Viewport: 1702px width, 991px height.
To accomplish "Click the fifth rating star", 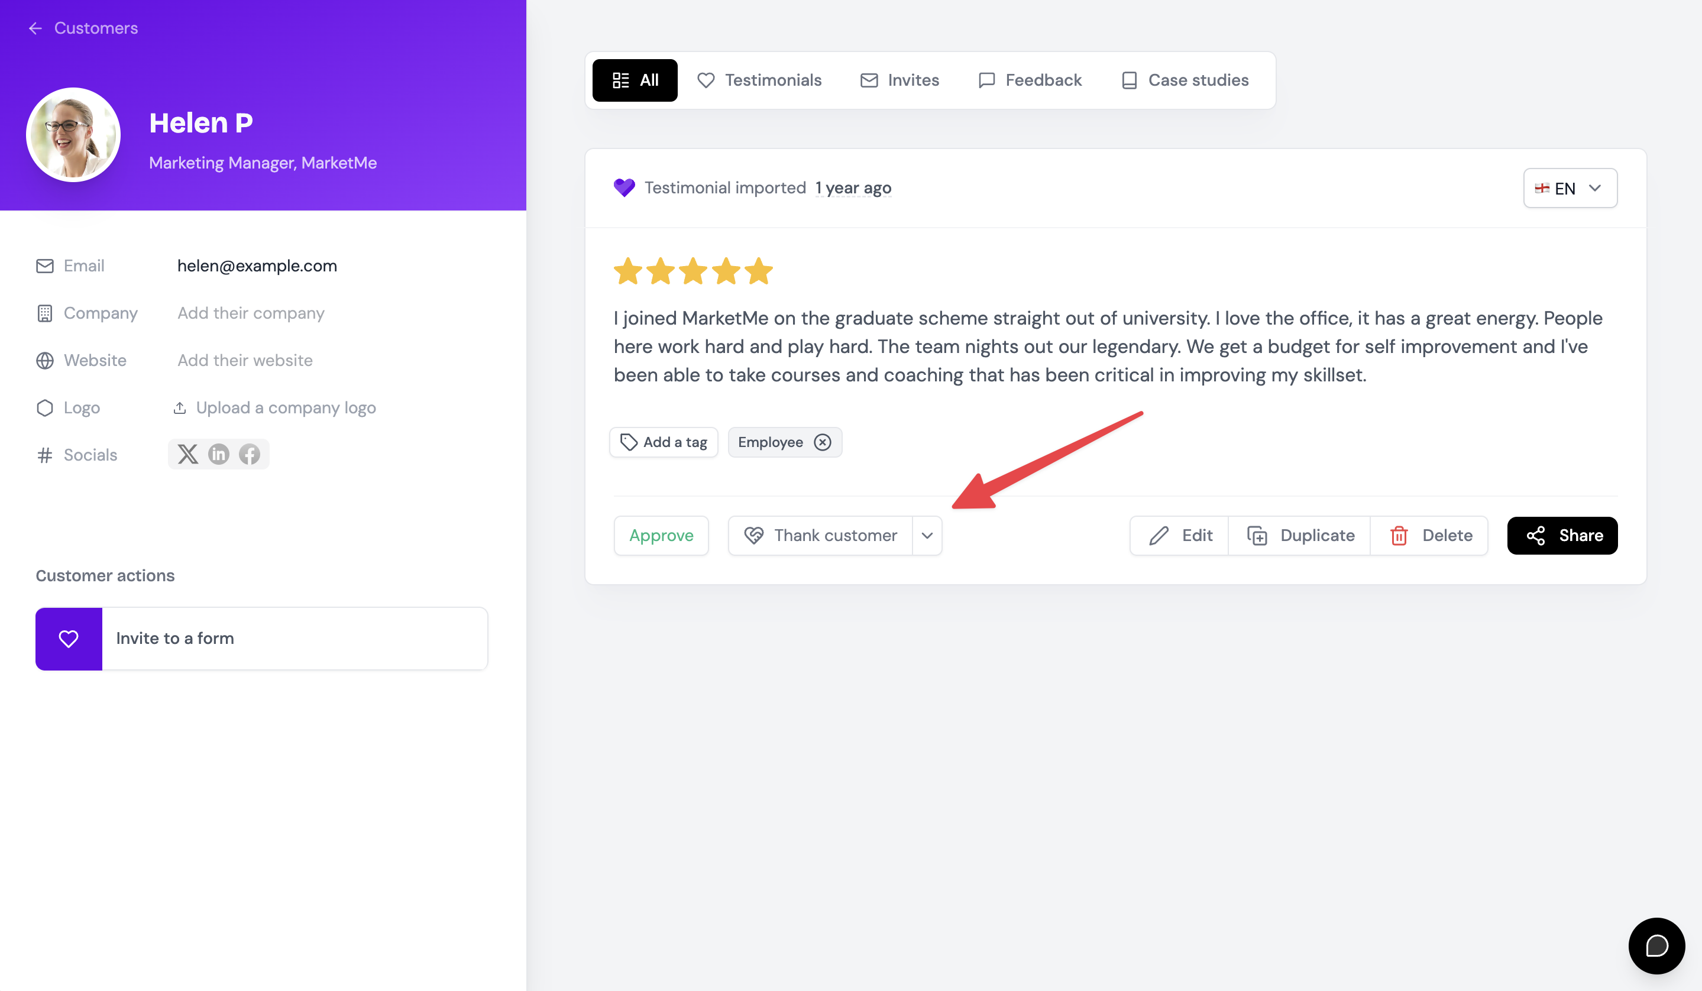I will click(759, 271).
